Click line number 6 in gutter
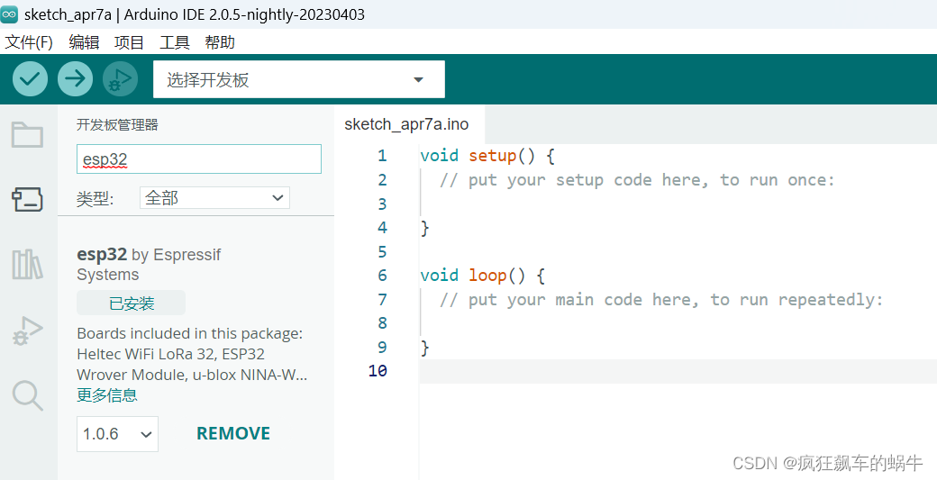Image resolution: width=937 pixels, height=480 pixels. coord(382,276)
